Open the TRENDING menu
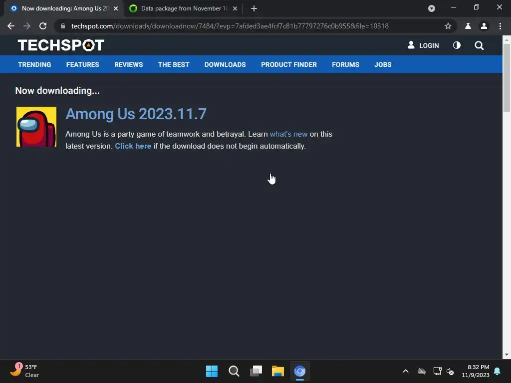Viewport: 511px width, 383px height. pyautogui.click(x=34, y=64)
